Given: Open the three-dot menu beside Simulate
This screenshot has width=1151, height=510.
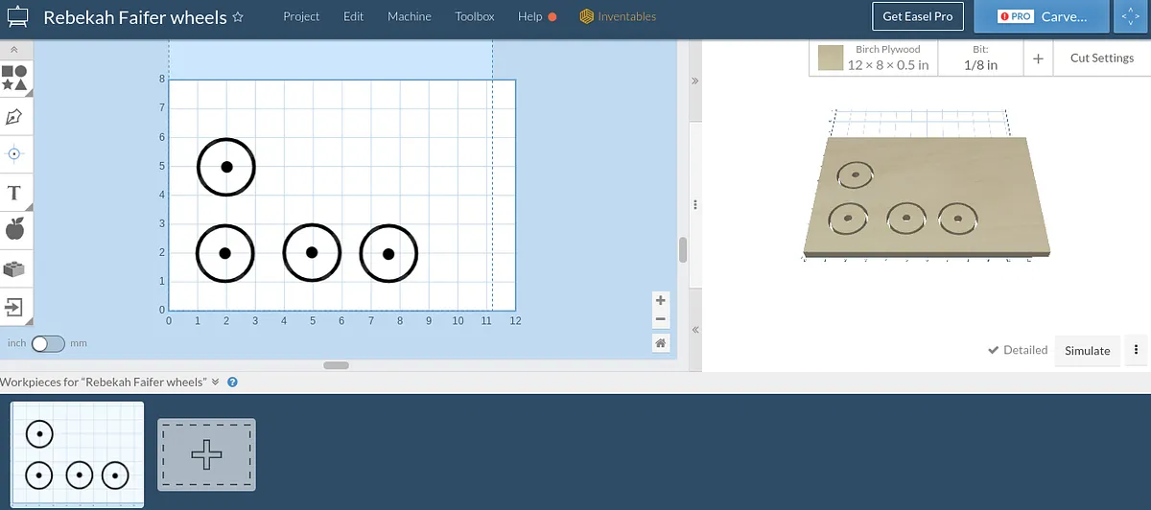Looking at the screenshot, I should pos(1137,350).
